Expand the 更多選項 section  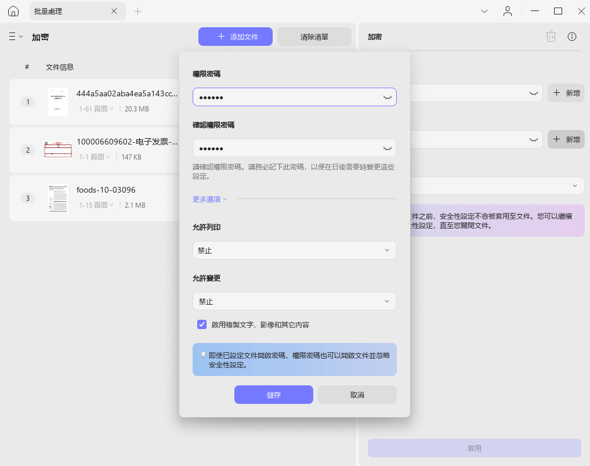(207, 198)
